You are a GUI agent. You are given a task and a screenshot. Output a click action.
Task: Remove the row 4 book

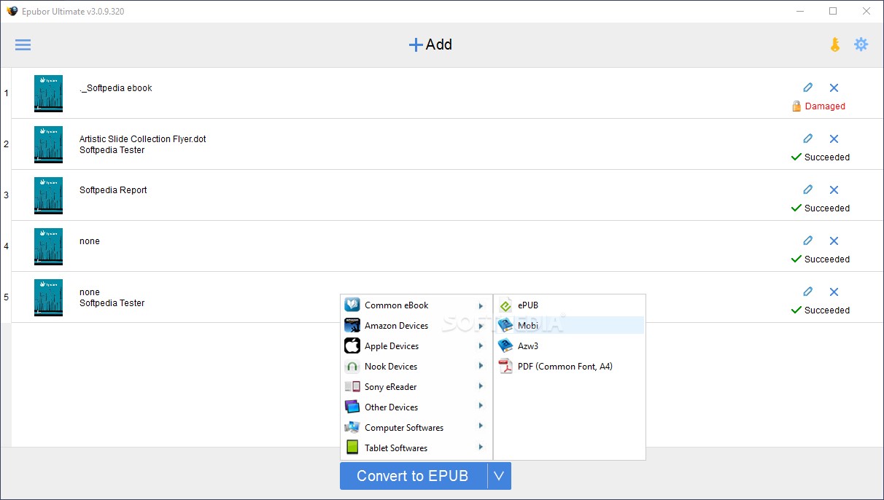coord(834,241)
